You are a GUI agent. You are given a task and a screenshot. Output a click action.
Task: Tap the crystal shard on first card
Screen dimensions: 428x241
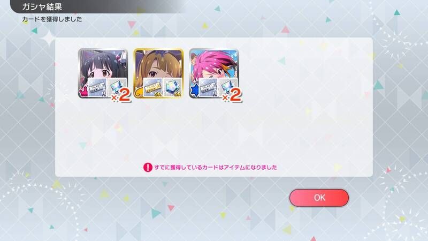point(117,87)
